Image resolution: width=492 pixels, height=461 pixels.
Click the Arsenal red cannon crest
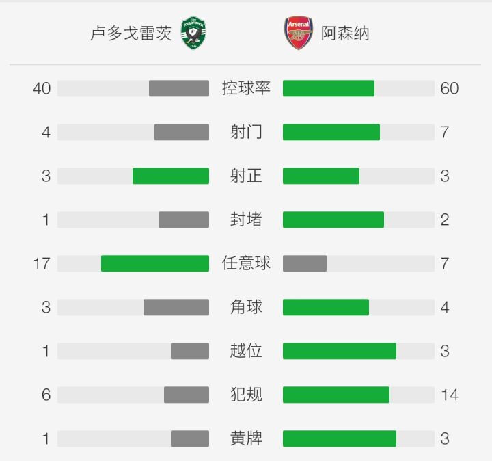[299, 33]
